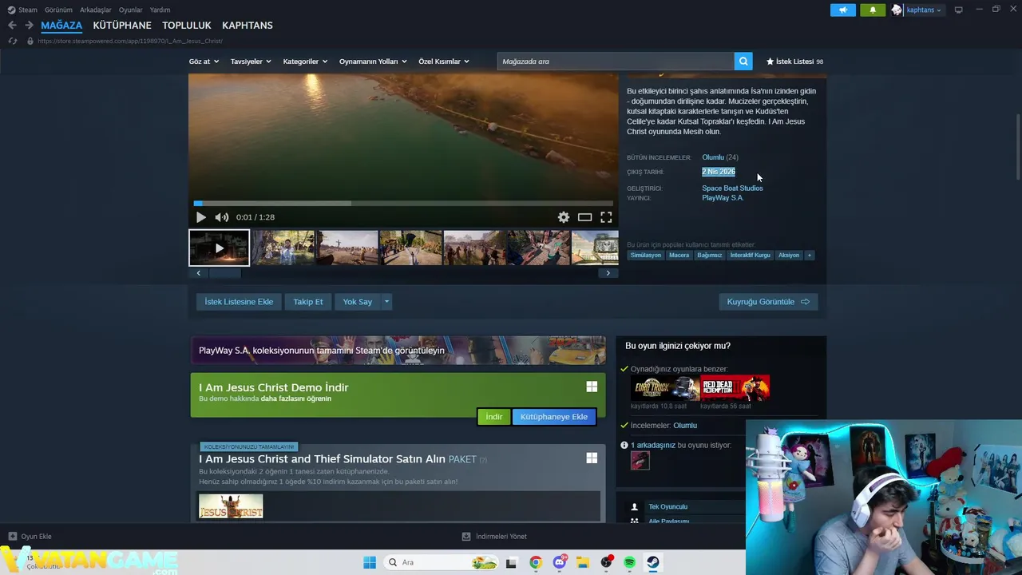Expand the Göz at dropdown

(x=204, y=61)
